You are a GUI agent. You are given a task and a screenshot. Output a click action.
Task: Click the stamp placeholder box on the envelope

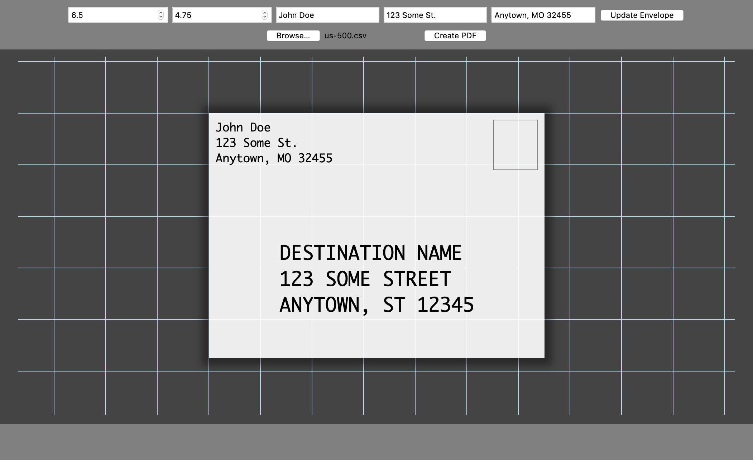point(515,144)
